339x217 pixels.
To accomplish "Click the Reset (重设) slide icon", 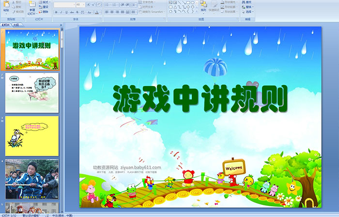I will point(40,7).
